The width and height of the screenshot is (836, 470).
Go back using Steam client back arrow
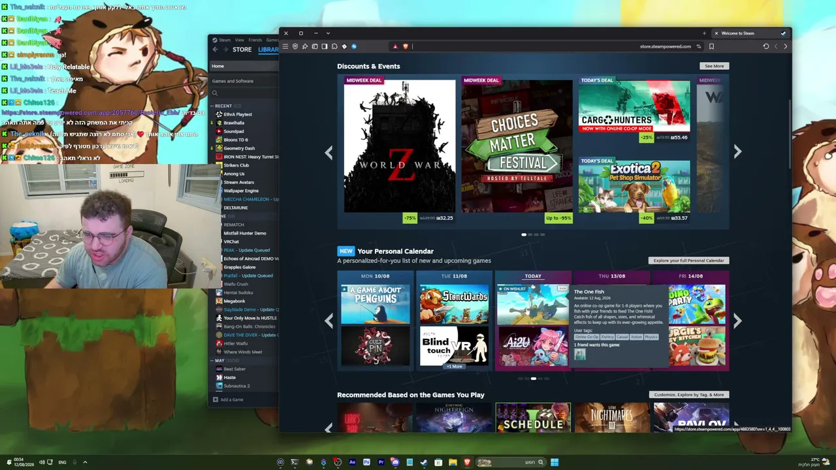[x=215, y=50]
